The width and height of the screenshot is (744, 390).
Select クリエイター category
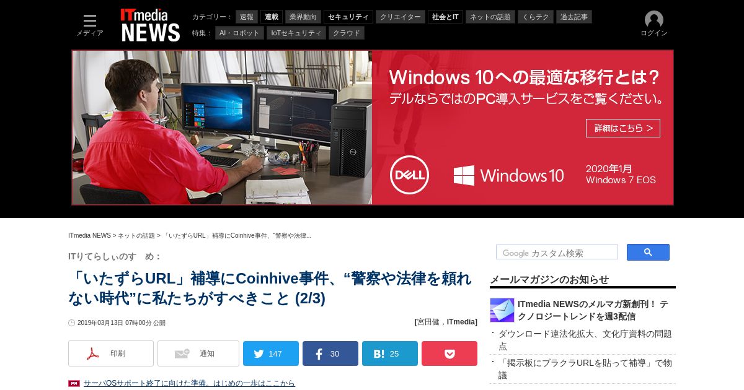(x=401, y=17)
